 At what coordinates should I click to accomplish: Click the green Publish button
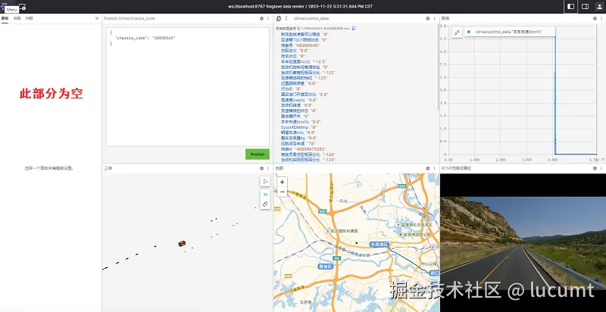258,154
